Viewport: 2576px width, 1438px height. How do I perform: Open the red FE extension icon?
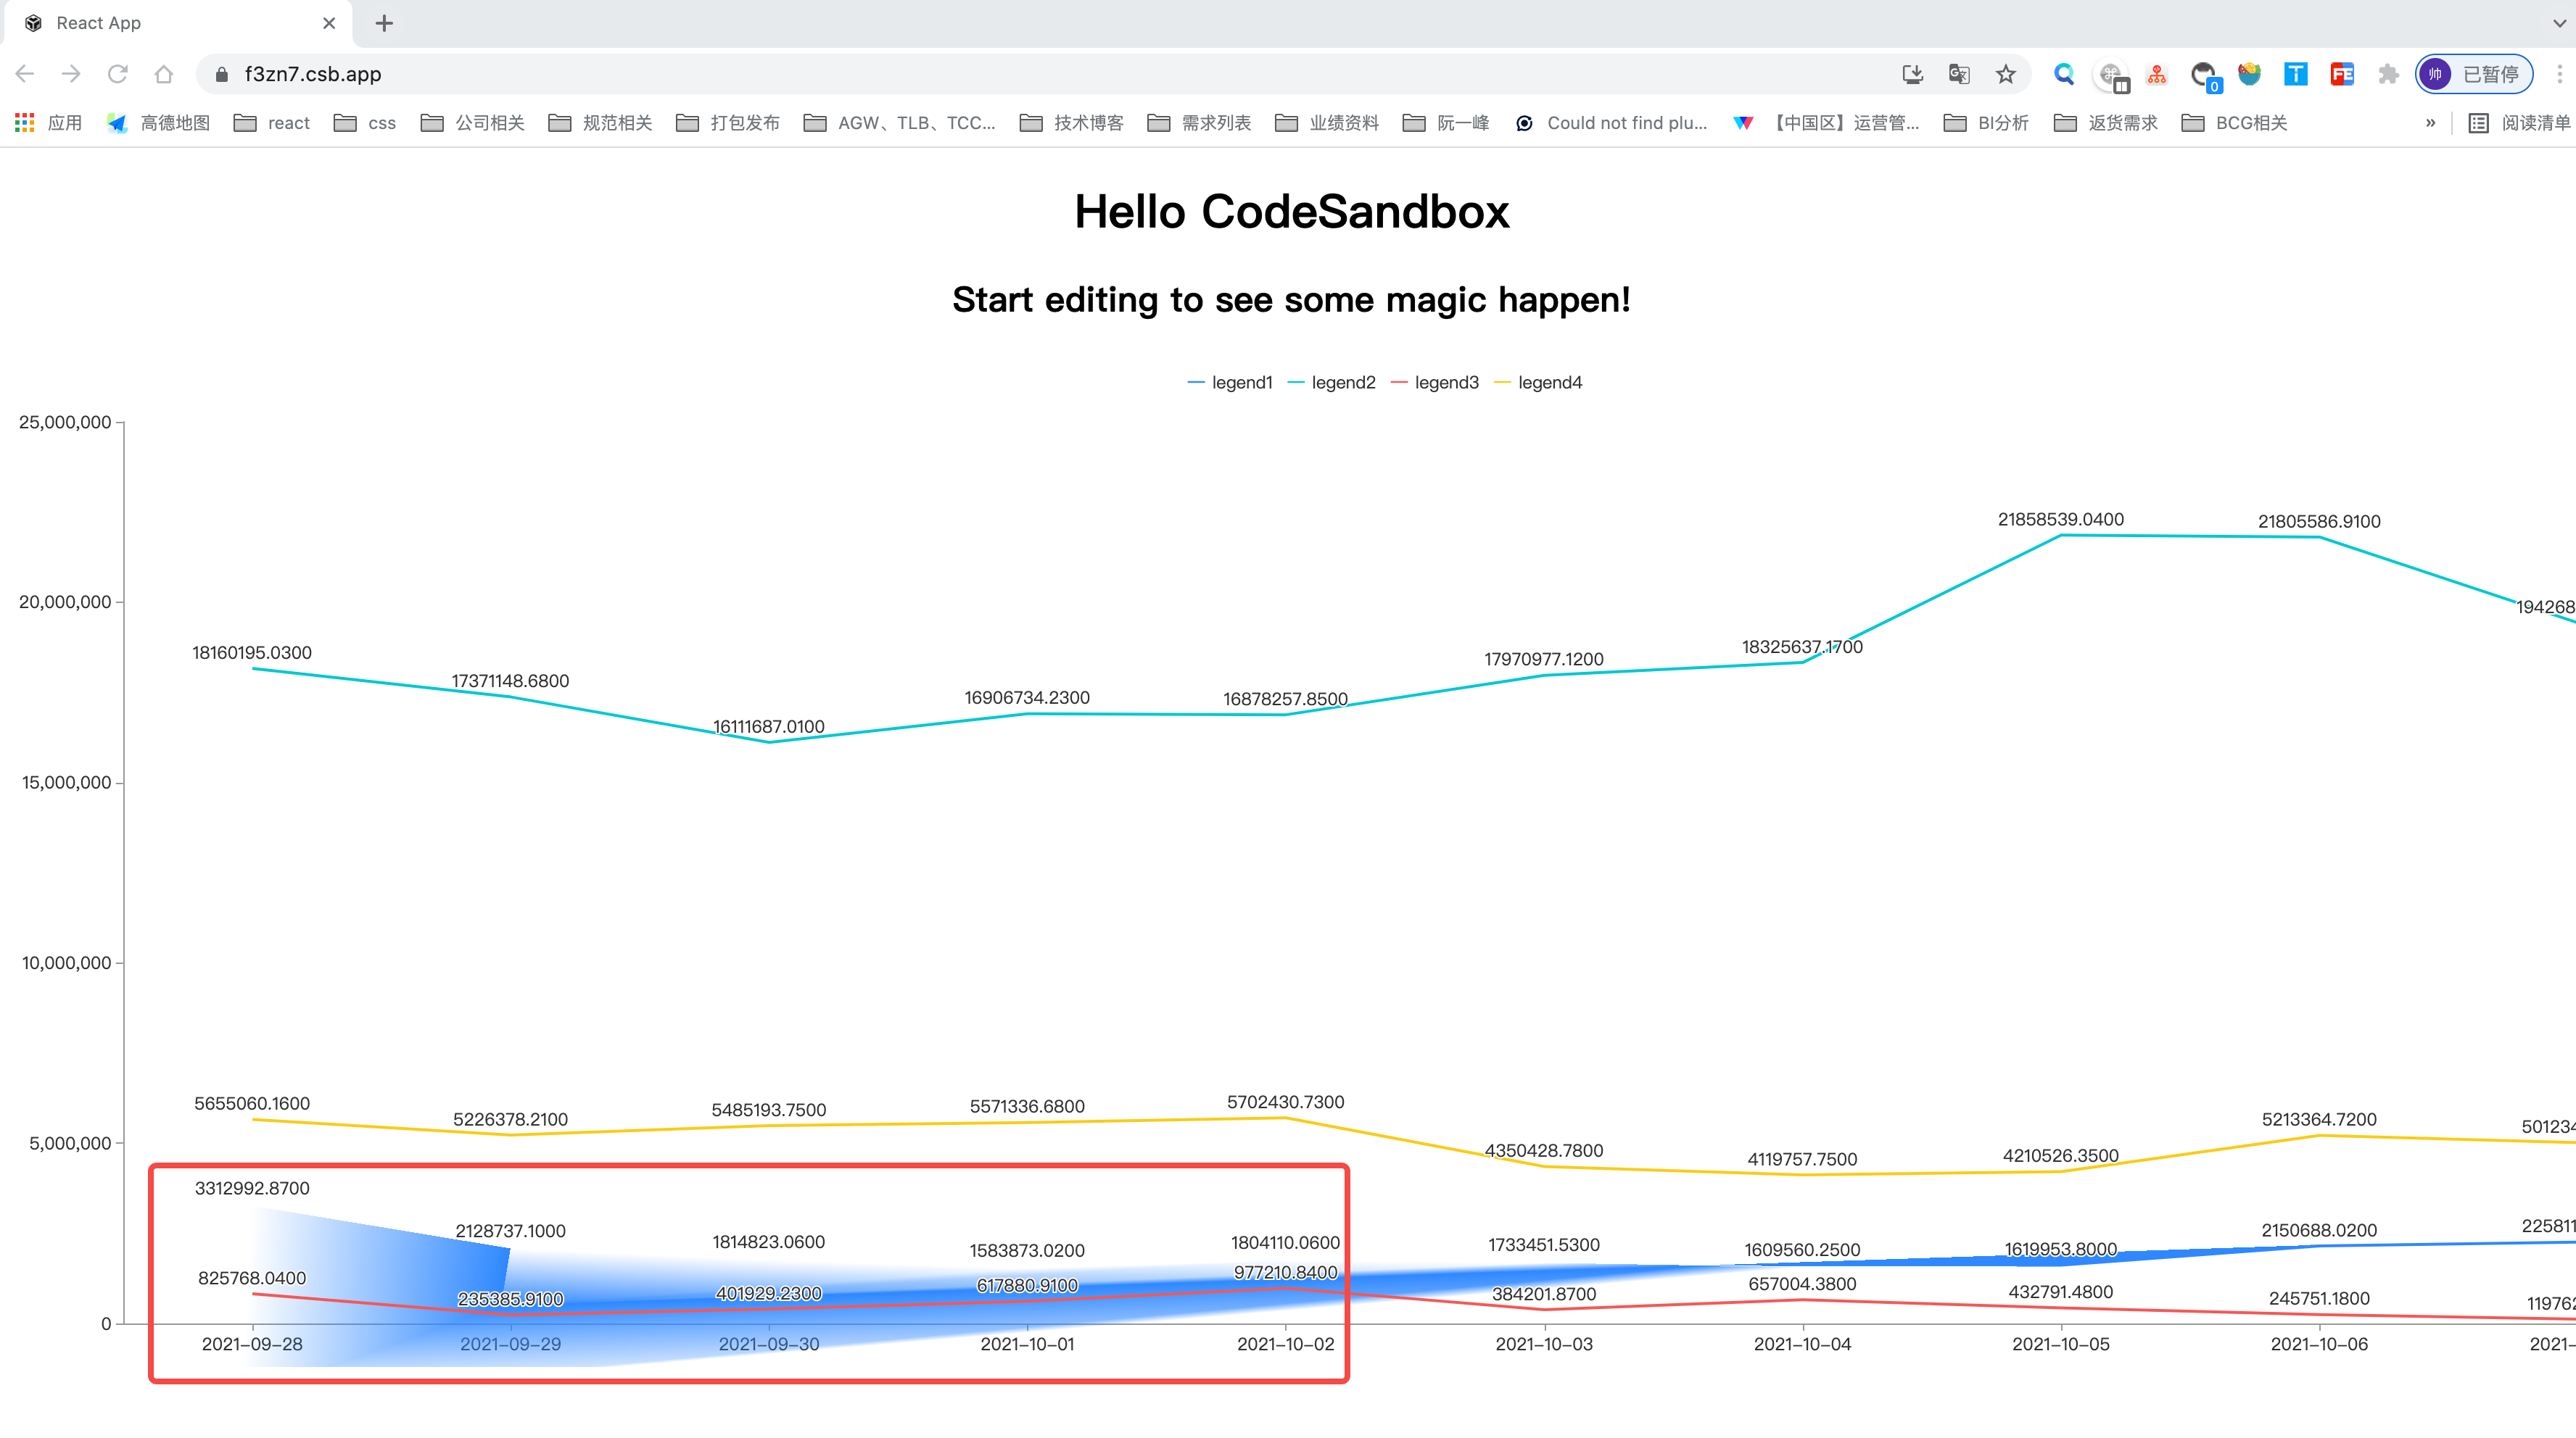point(2342,74)
